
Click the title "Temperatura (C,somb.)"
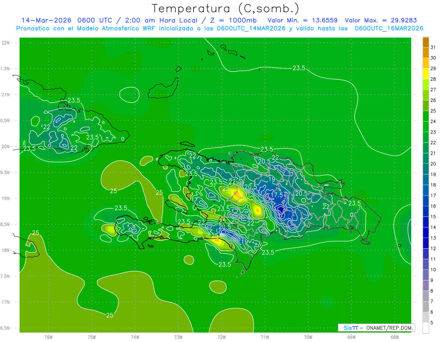(x=226, y=8)
